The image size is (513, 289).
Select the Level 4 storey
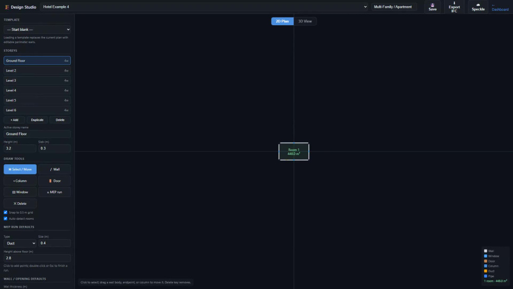click(37, 90)
